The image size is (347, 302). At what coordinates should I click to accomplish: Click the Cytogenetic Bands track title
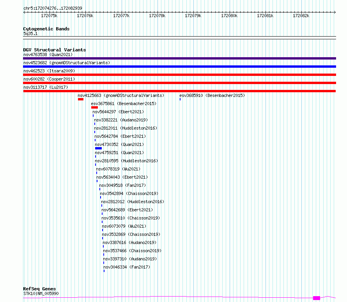point(46,29)
